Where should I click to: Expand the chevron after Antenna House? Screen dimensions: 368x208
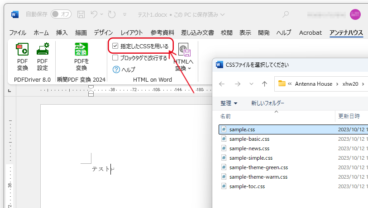click(337, 84)
